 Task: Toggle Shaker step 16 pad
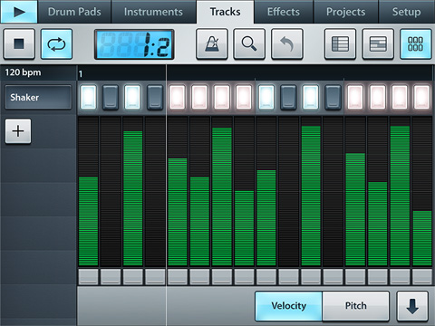tap(422, 97)
